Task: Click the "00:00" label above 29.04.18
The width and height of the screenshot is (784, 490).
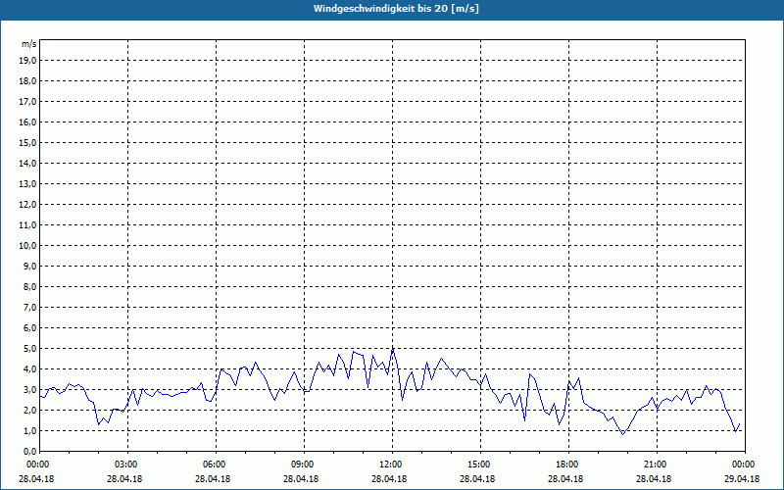Action: click(x=745, y=465)
